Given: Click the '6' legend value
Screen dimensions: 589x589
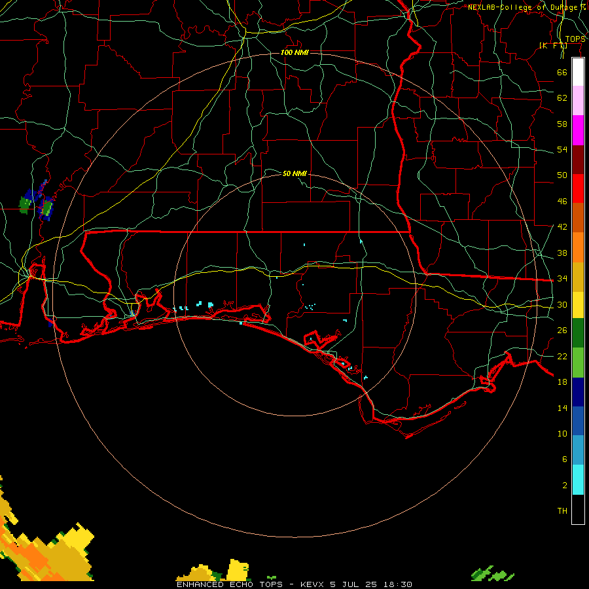Looking at the screenshot, I should 564,459.
